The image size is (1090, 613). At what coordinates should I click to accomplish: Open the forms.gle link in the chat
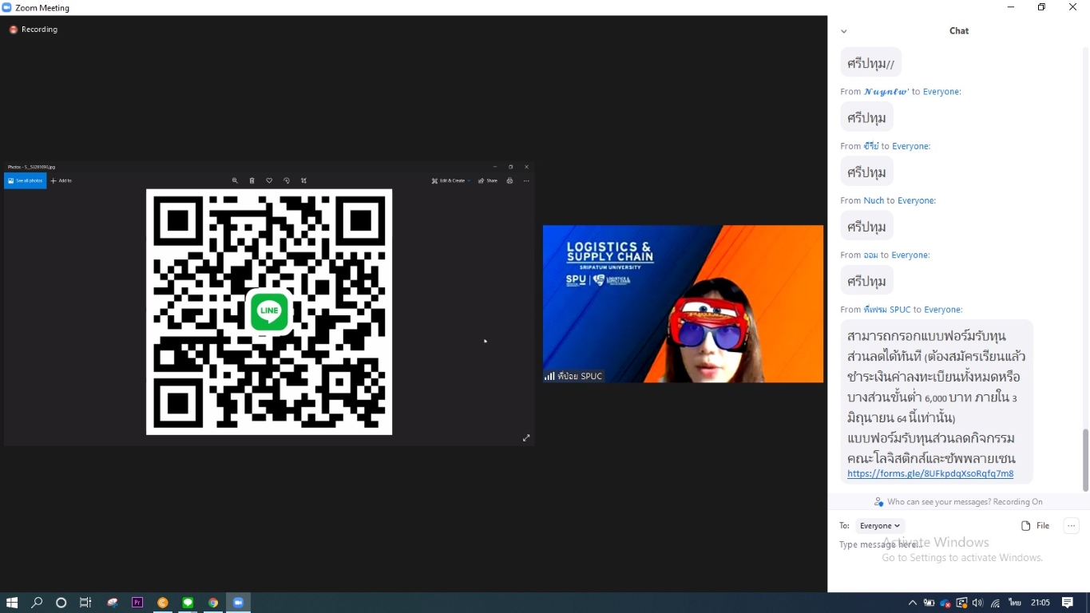(930, 473)
